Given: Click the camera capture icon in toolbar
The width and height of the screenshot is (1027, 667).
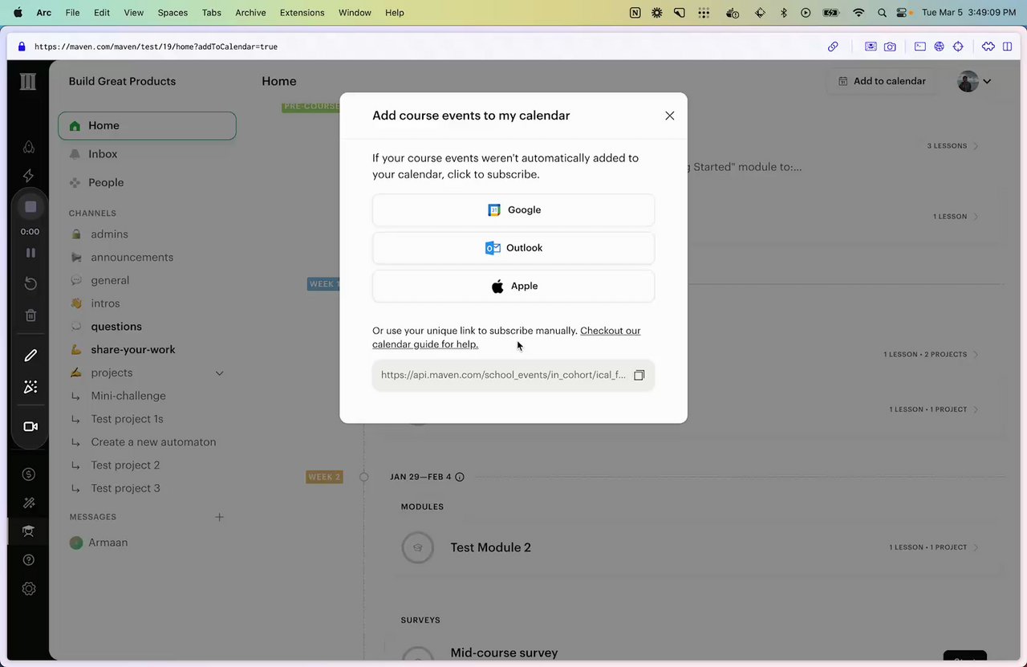Looking at the screenshot, I should 890,47.
